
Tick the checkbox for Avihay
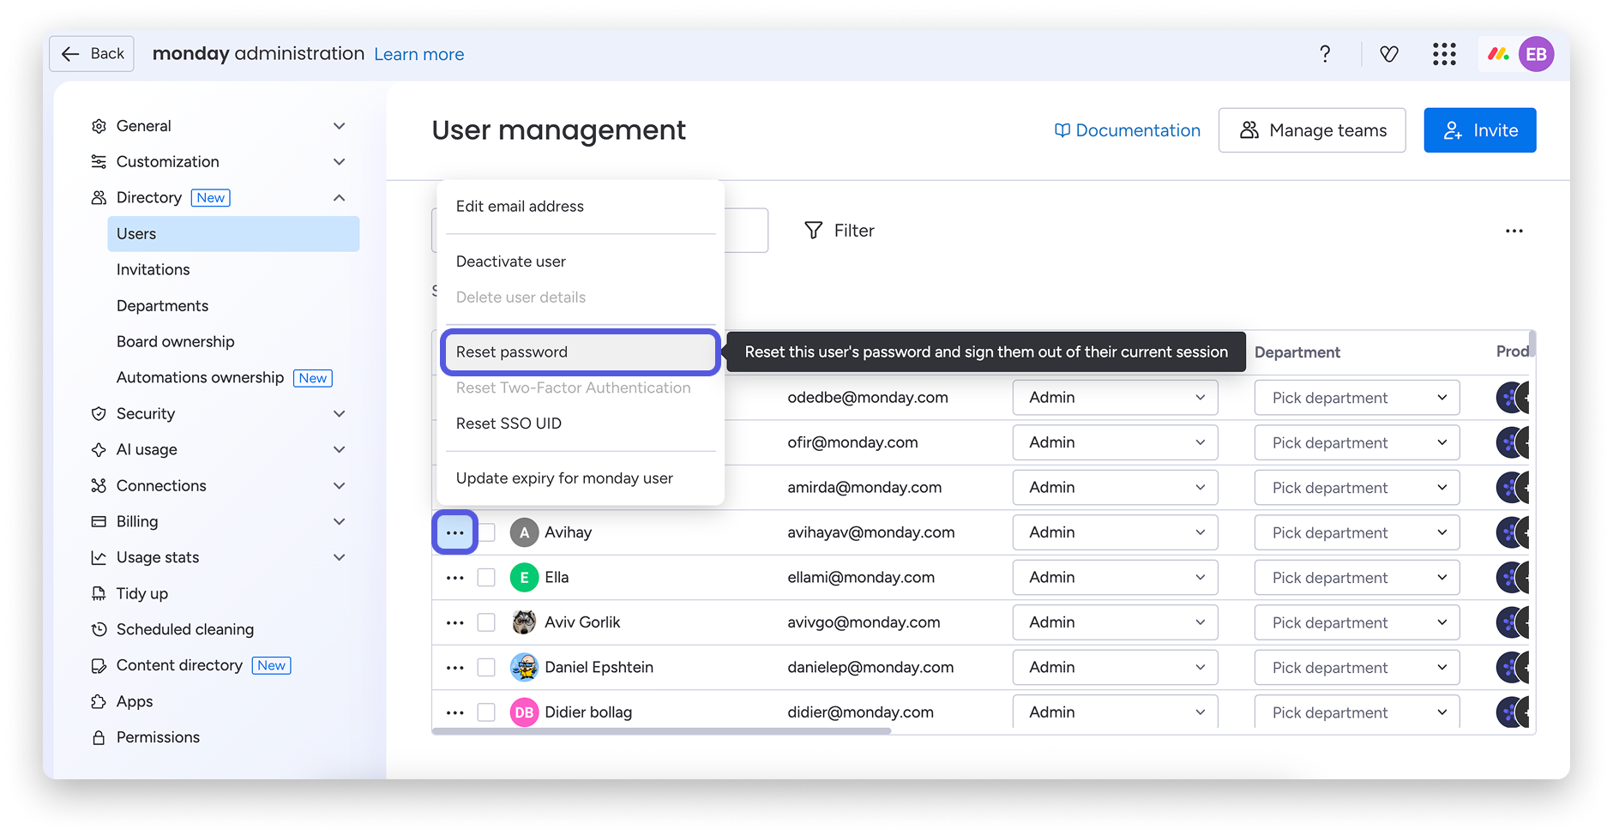pos(486,532)
